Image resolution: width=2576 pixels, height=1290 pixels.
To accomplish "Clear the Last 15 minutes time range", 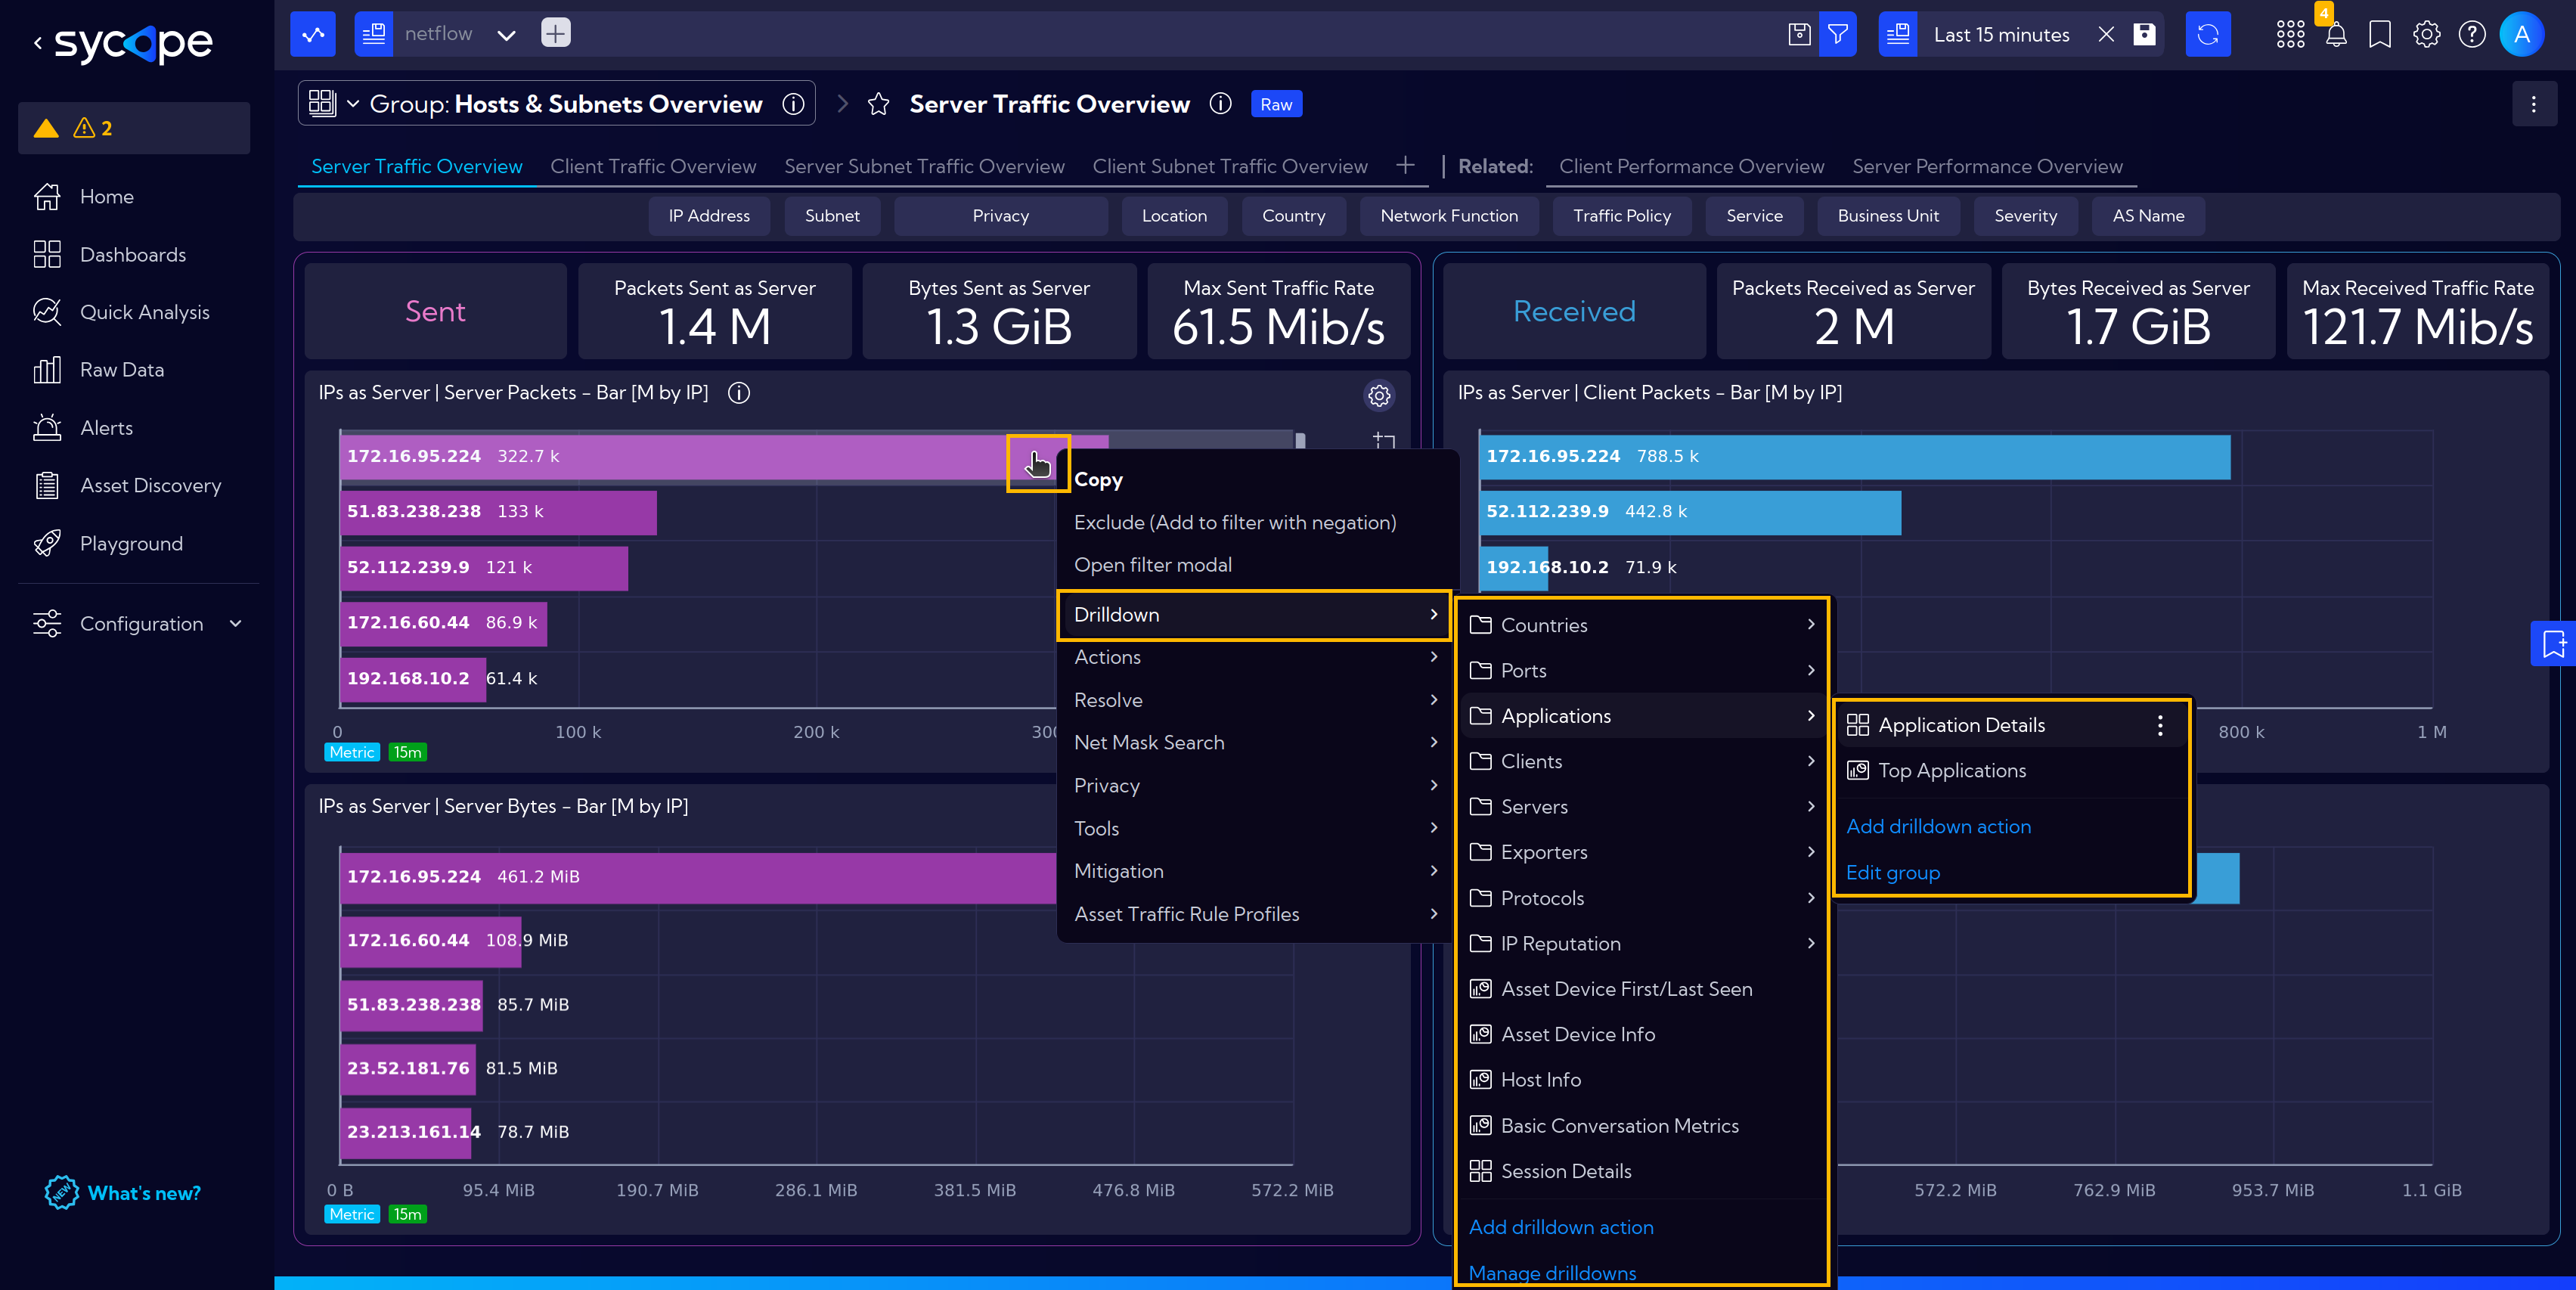I will pos(2106,34).
